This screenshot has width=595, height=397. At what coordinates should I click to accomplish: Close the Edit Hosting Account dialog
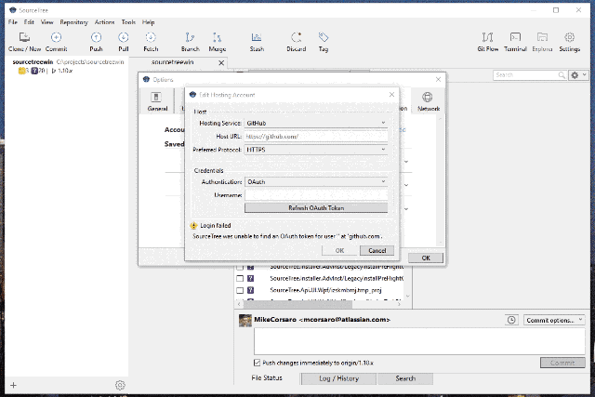click(x=391, y=95)
